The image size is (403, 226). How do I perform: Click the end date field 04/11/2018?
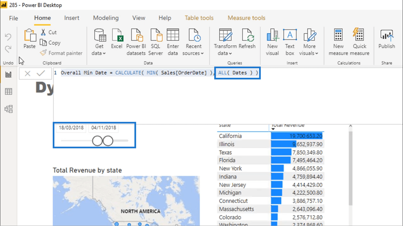click(x=104, y=128)
